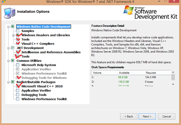This screenshot has height=125, width=181.
Task: Click the Next button
Action: [147, 117]
